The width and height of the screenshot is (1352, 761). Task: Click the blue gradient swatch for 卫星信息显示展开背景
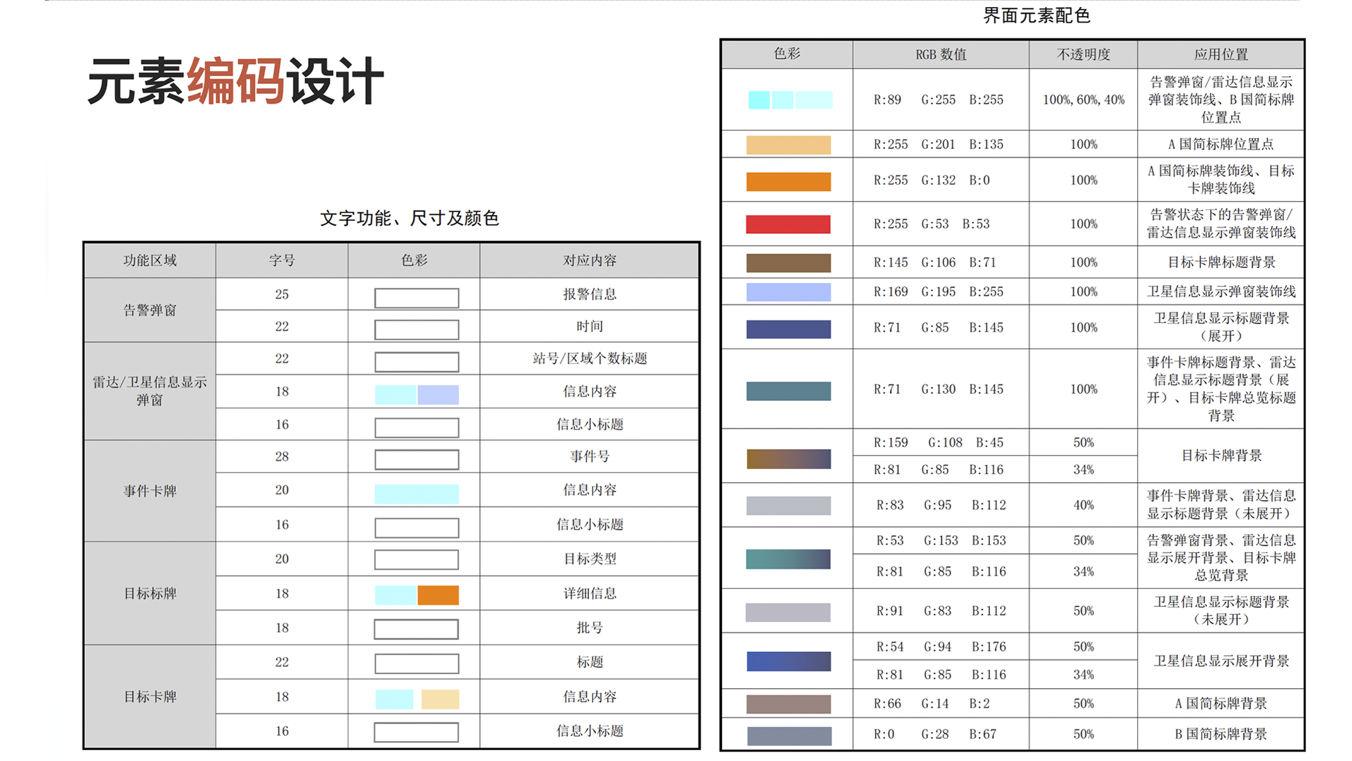pyautogui.click(x=789, y=661)
